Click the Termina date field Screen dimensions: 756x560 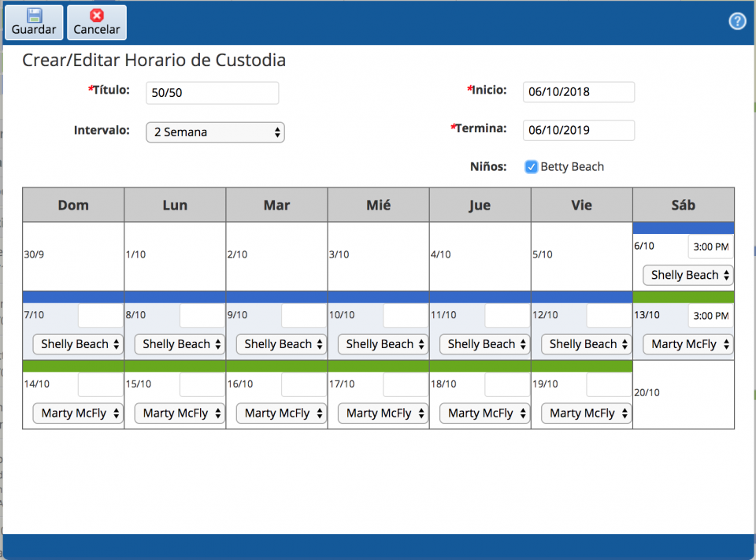click(579, 130)
